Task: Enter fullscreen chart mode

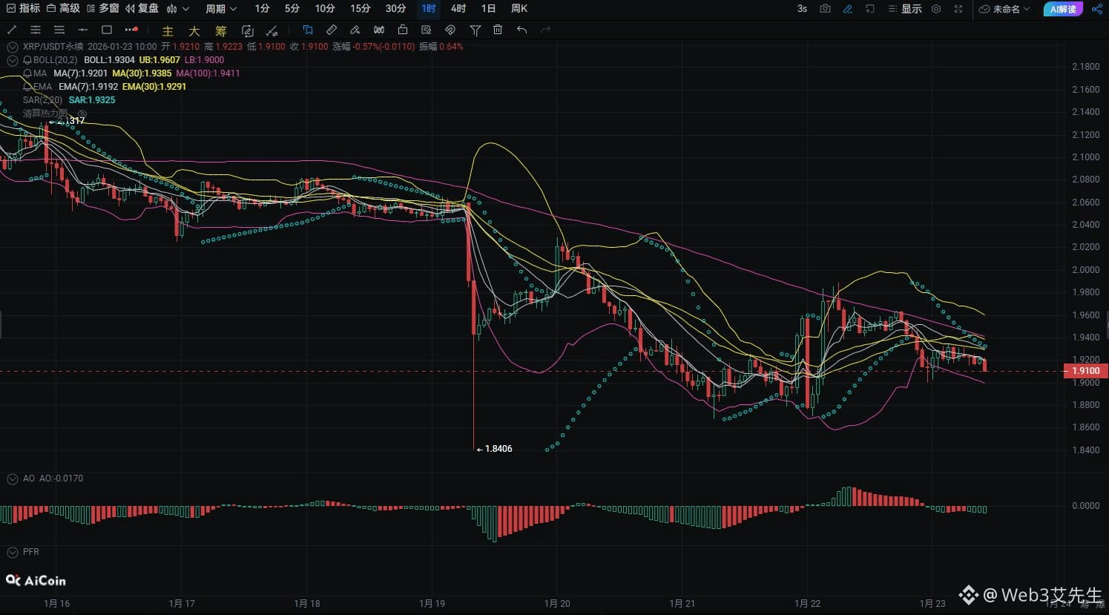Action: point(958,9)
